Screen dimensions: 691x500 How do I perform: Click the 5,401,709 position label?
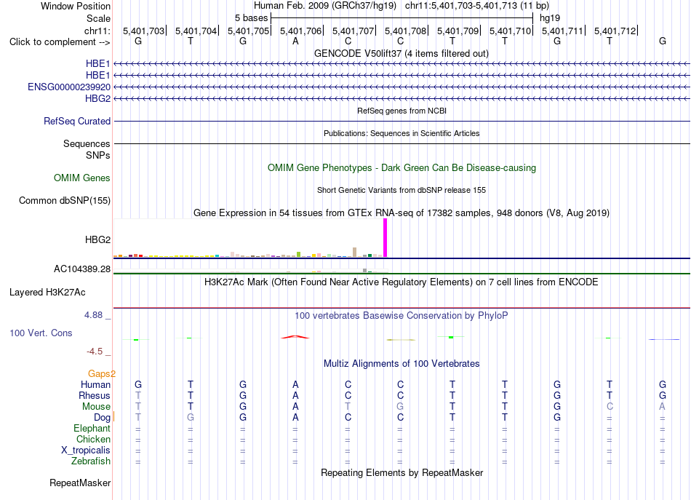coord(458,31)
